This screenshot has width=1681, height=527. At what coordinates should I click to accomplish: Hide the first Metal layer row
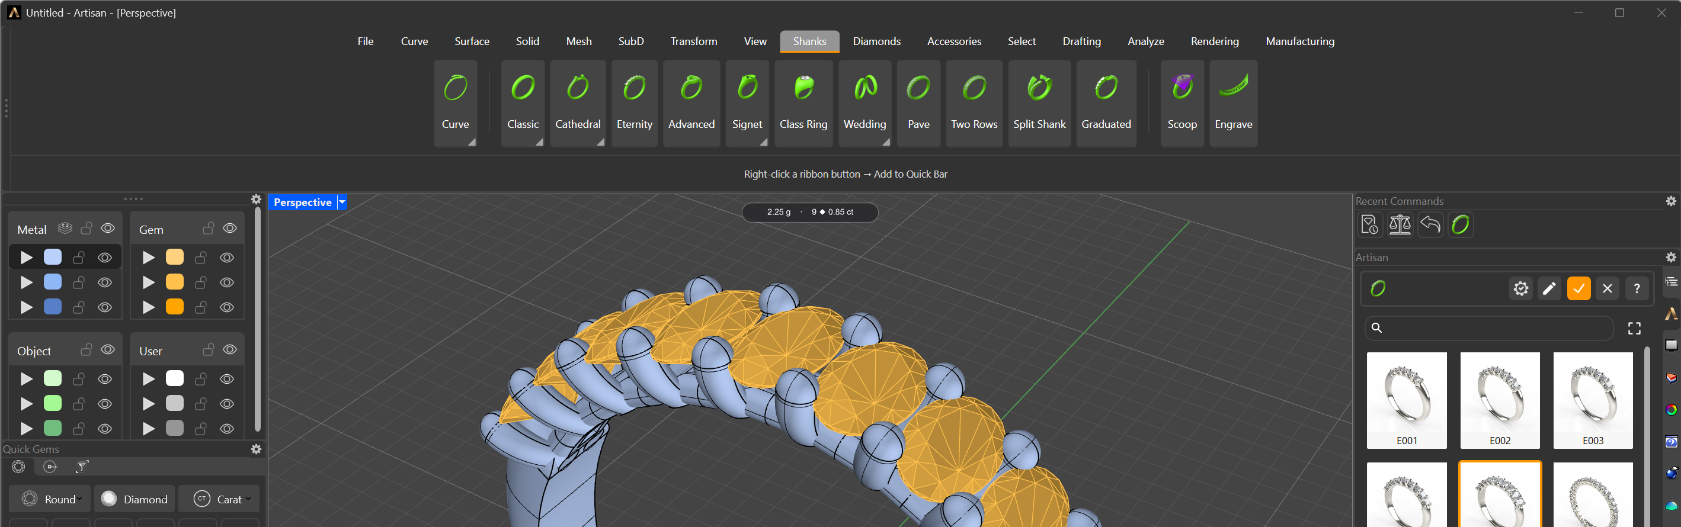104,258
